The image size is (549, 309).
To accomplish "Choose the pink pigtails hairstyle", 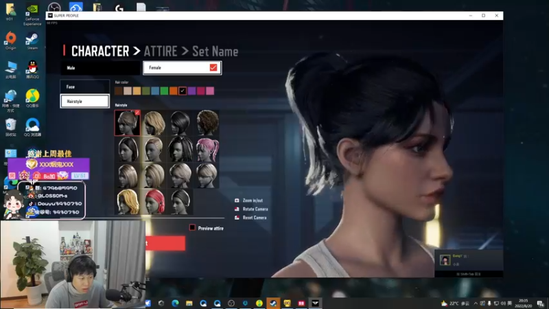I will (x=207, y=149).
